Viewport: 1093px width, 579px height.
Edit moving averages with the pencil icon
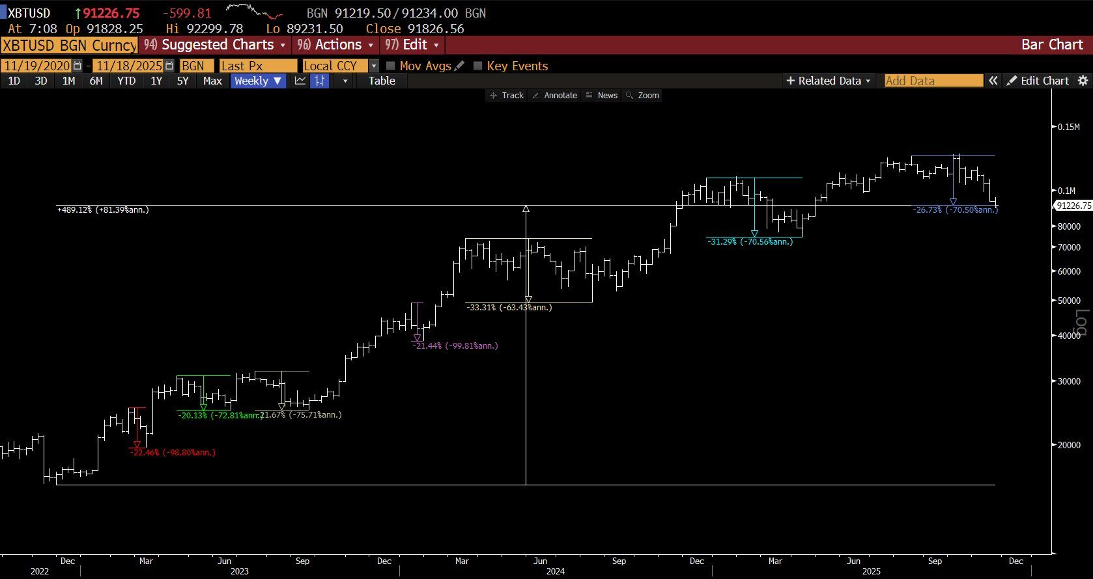tap(459, 66)
